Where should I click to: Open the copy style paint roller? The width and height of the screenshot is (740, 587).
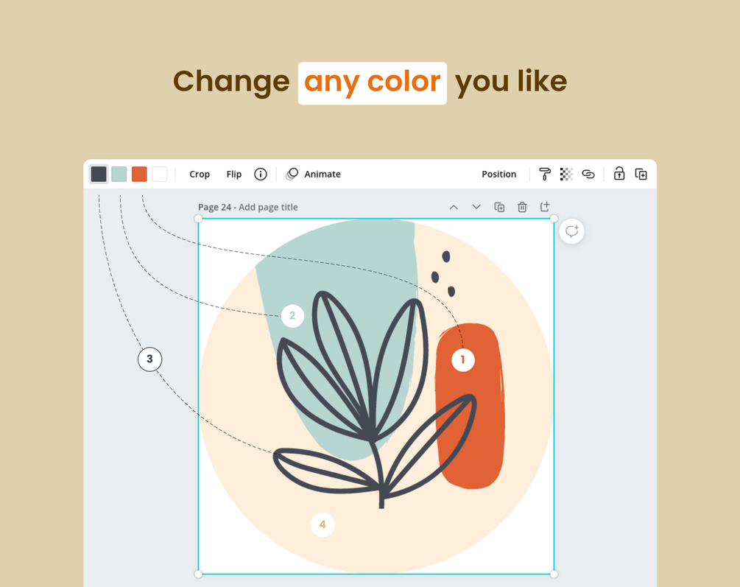[x=545, y=175]
